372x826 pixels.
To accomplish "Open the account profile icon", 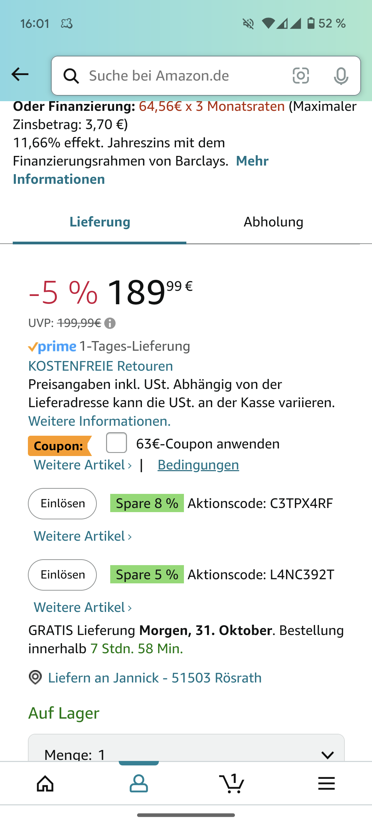I will [x=139, y=784].
